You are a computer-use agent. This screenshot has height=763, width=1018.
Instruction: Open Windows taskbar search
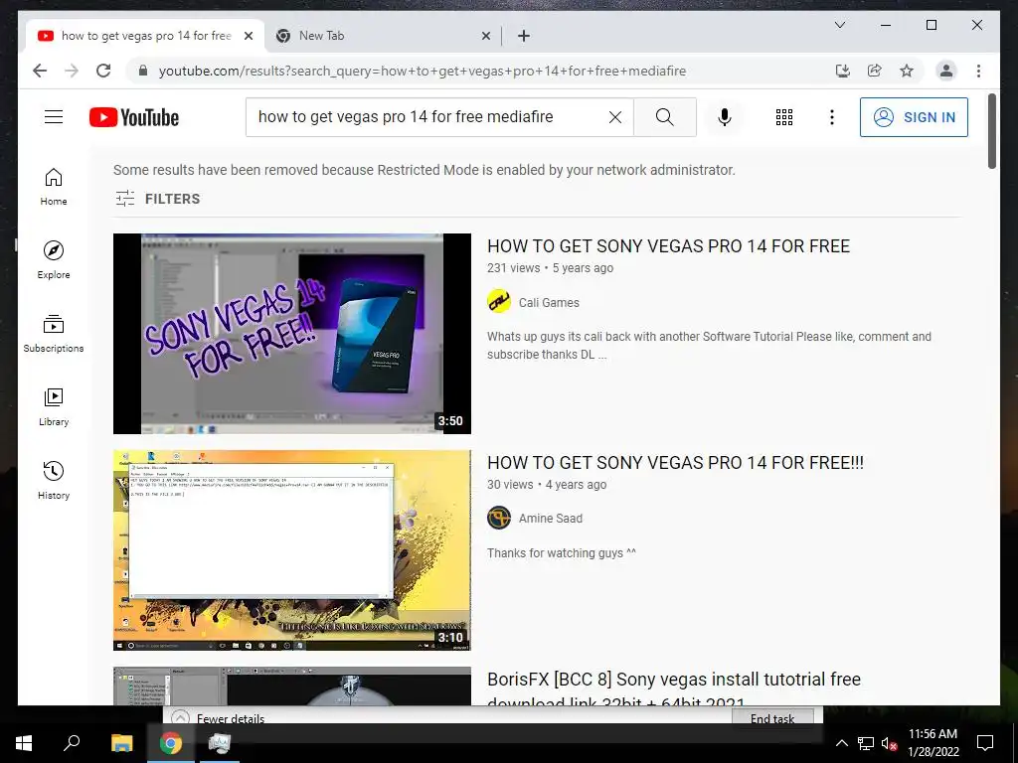pos(72,743)
